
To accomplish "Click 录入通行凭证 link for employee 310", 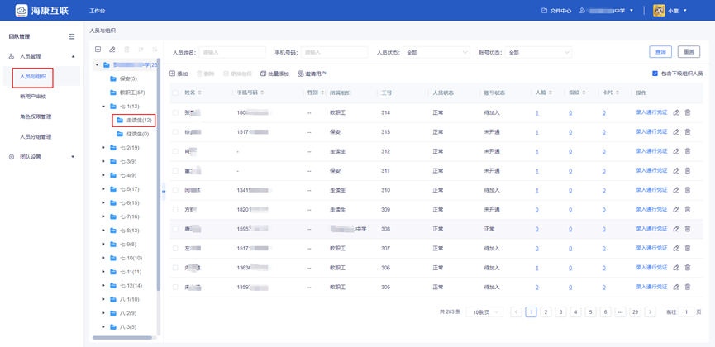I will coord(651,190).
